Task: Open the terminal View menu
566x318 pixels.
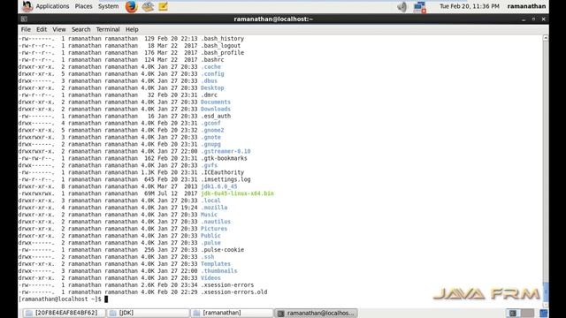Action: click(x=59, y=29)
